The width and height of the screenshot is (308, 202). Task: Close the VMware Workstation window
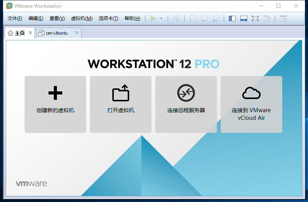[x=296, y=6]
